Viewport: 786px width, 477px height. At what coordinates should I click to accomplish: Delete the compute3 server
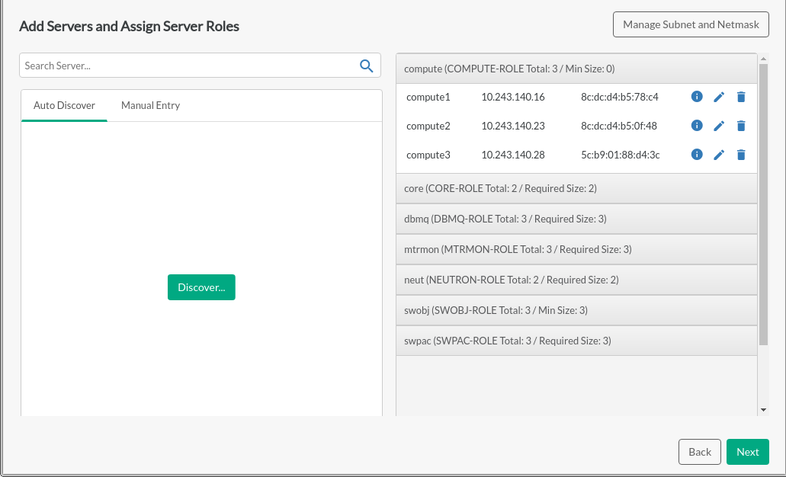tap(740, 155)
